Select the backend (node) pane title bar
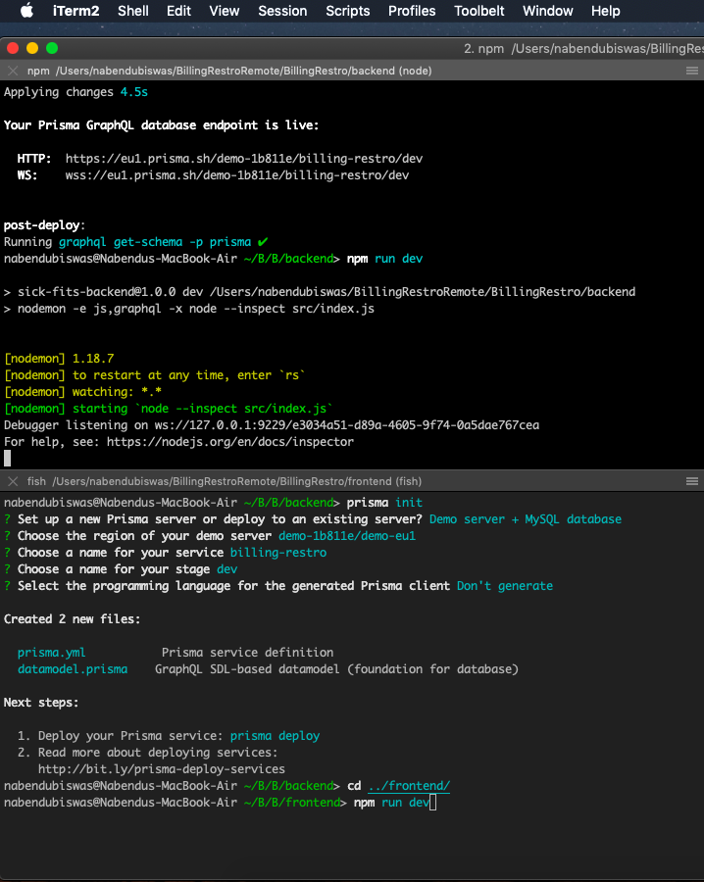This screenshot has width=704, height=882. point(352,71)
